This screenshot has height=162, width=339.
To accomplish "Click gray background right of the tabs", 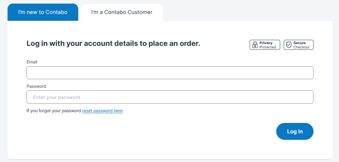I will pyautogui.click(x=251, y=11).
